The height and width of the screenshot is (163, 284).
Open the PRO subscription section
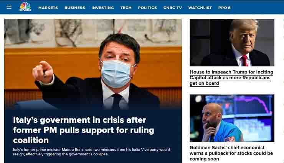tap(224, 8)
